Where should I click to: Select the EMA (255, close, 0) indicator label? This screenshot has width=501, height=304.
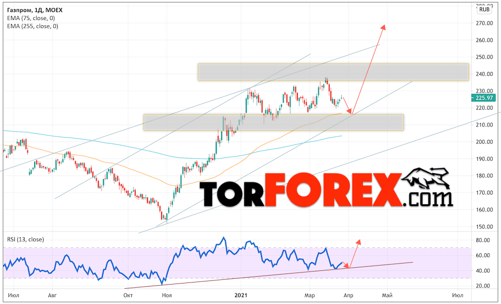[33, 26]
